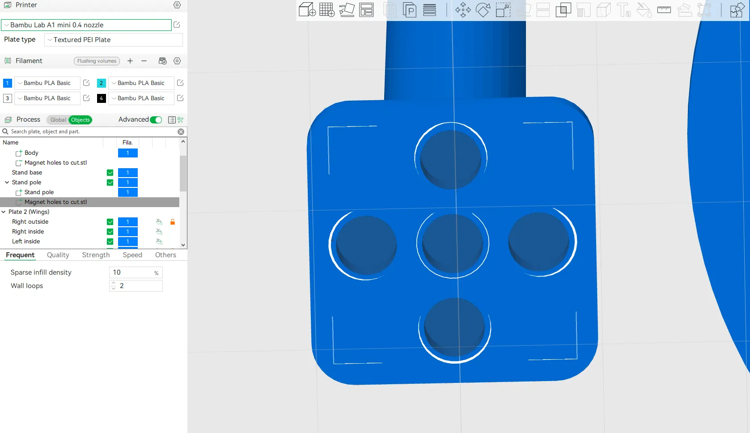750x433 pixels.
Task: Click the Add plate icon
Action: 326,9
